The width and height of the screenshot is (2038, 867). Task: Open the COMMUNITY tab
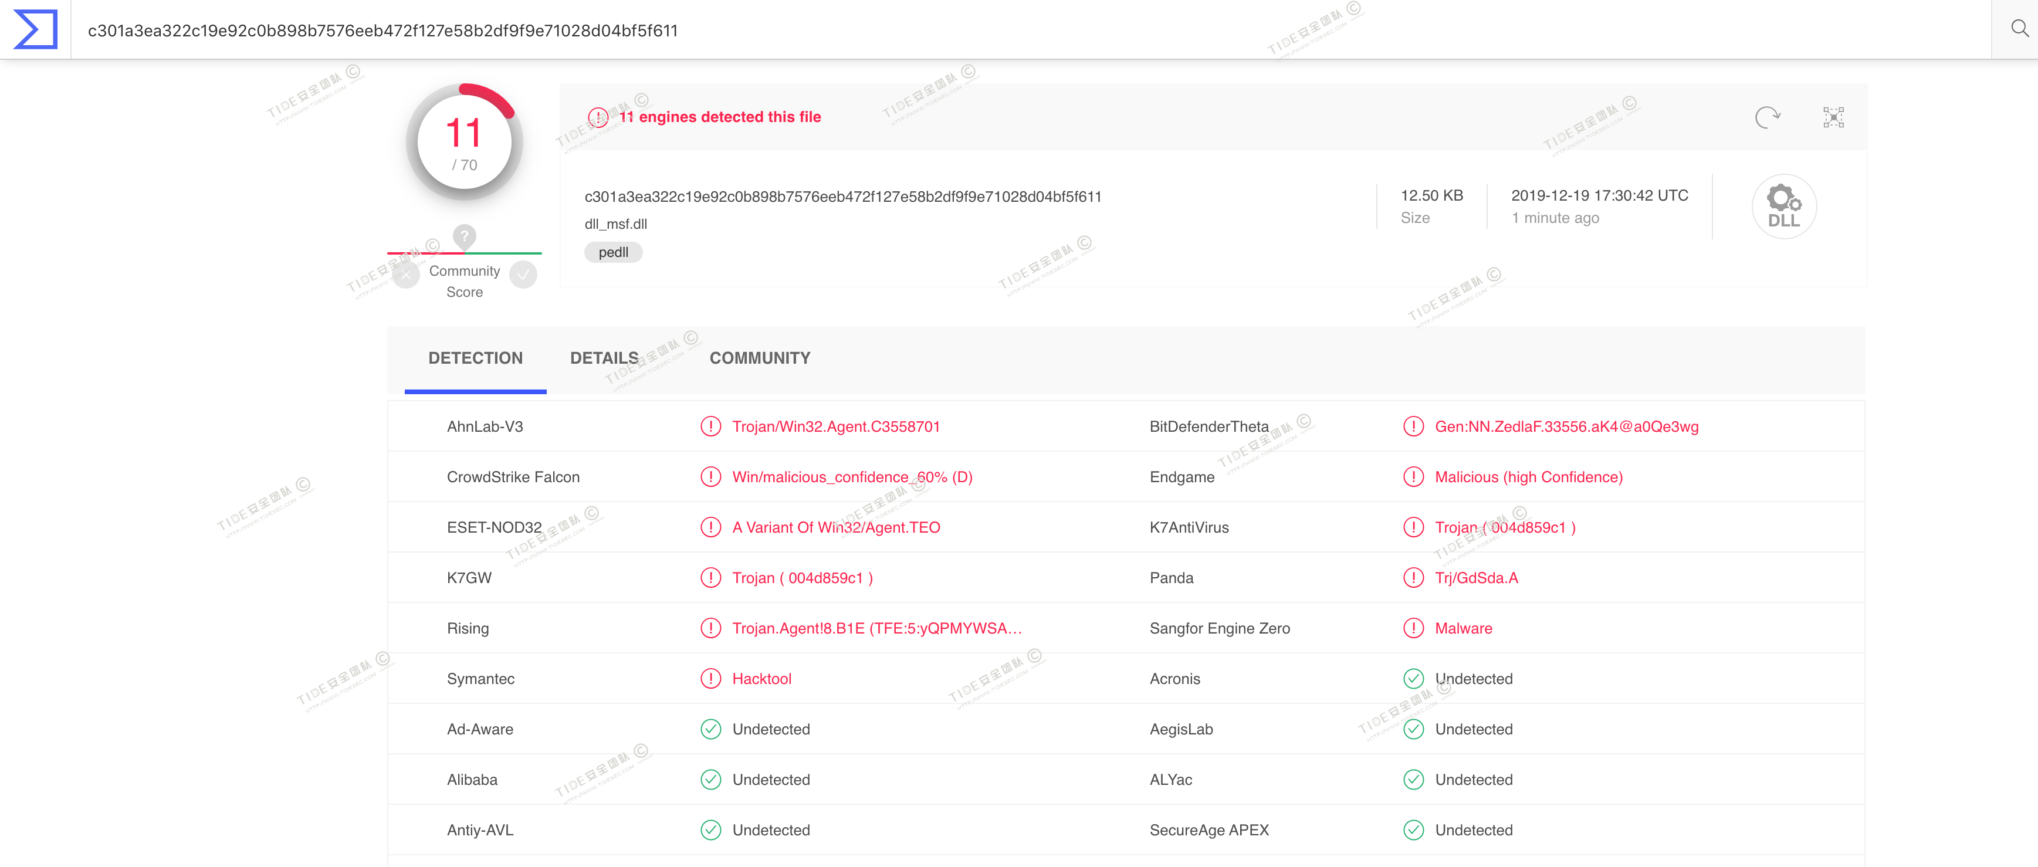pyautogui.click(x=760, y=358)
